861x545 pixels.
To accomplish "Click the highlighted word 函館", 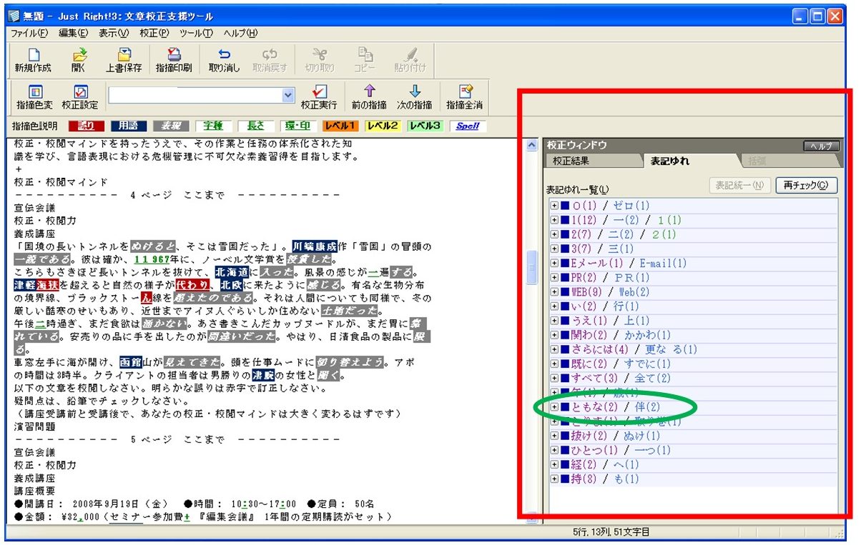I will coord(131,362).
